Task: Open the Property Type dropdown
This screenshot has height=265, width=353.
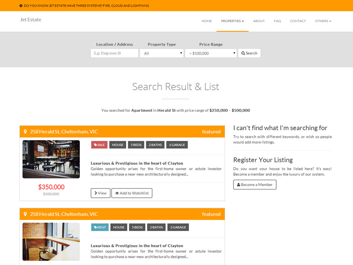Action: tap(161, 53)
